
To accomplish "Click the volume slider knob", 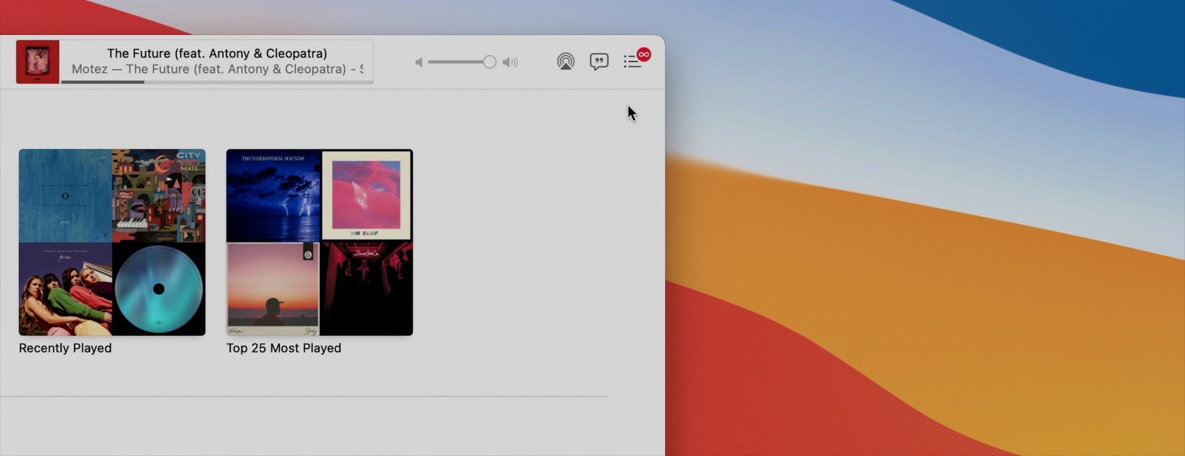I will click(489, 62).
